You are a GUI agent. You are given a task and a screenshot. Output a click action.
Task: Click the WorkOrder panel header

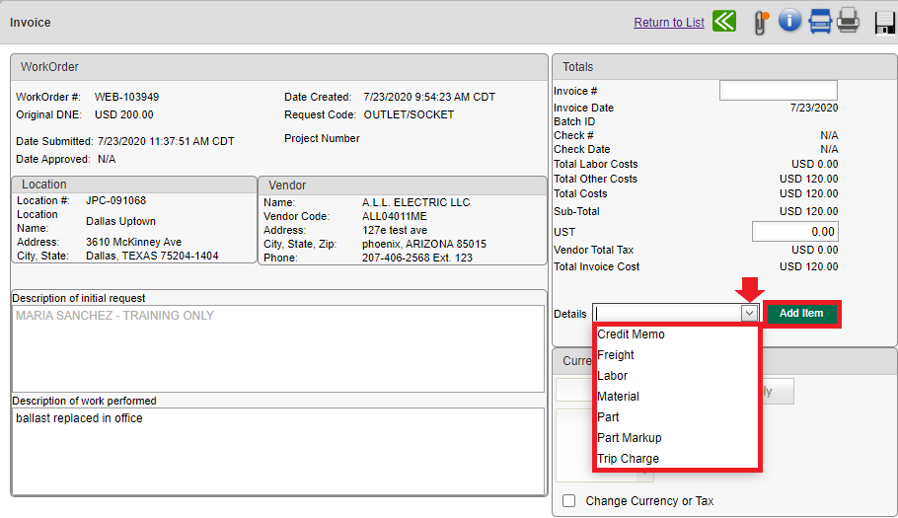tap(279, 67)
